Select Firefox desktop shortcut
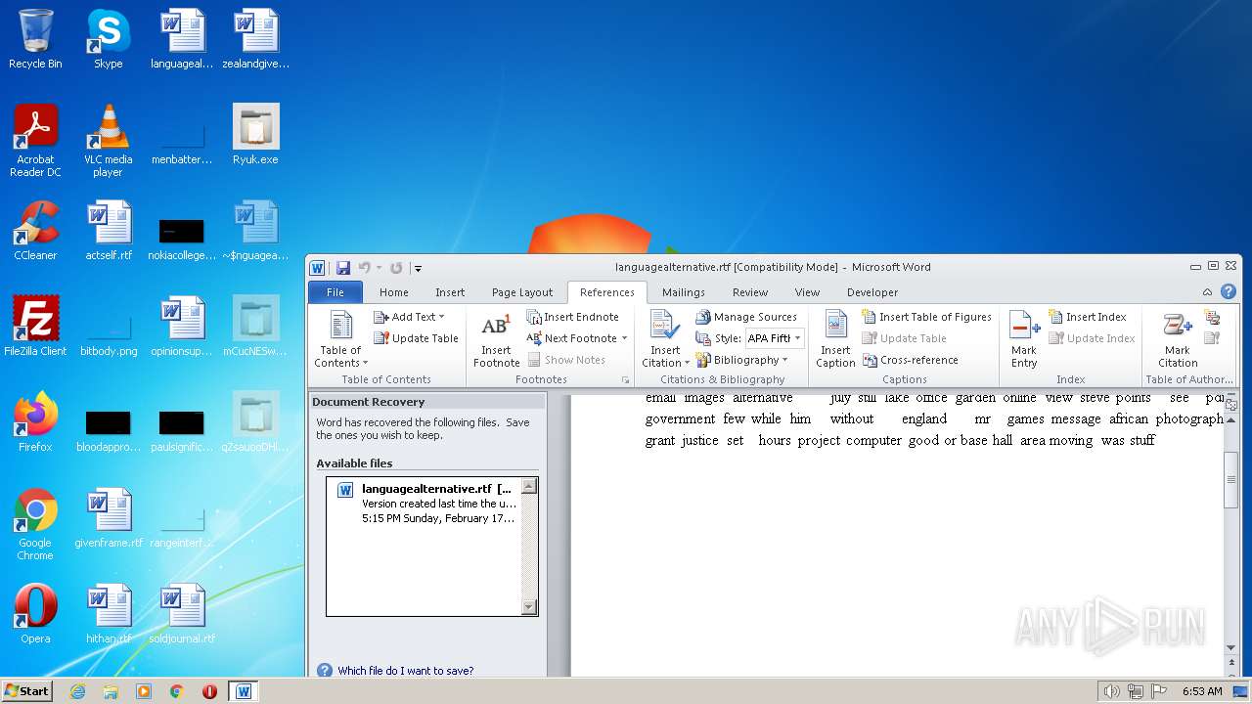The height and width of the screenshot is (704, 1252). 35,422
